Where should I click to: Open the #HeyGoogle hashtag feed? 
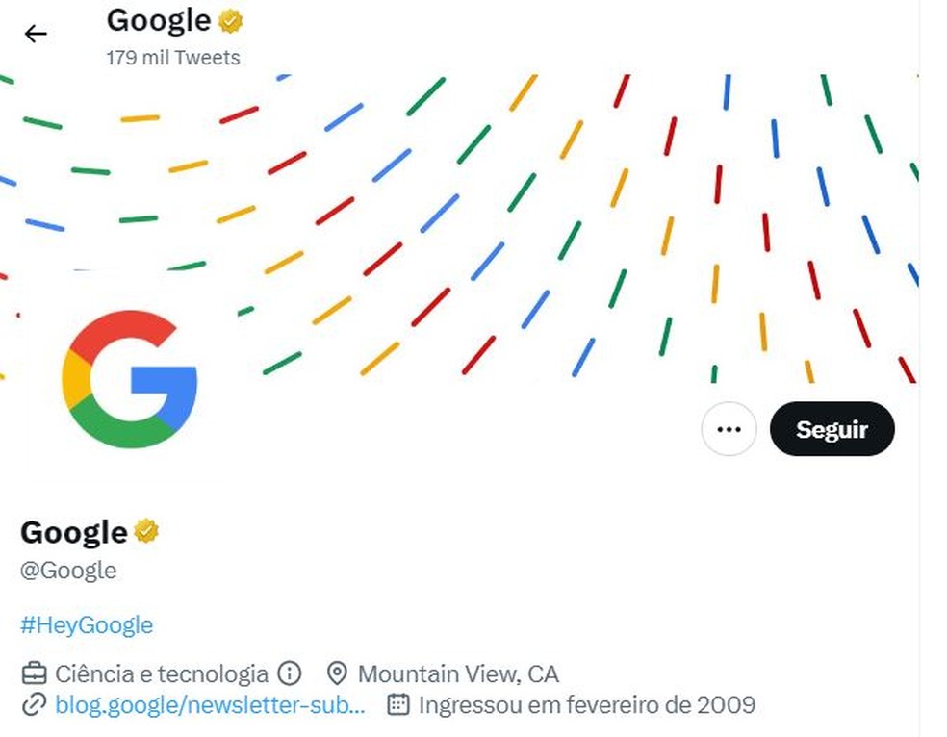pyautogui.click(x=87, y=624)
